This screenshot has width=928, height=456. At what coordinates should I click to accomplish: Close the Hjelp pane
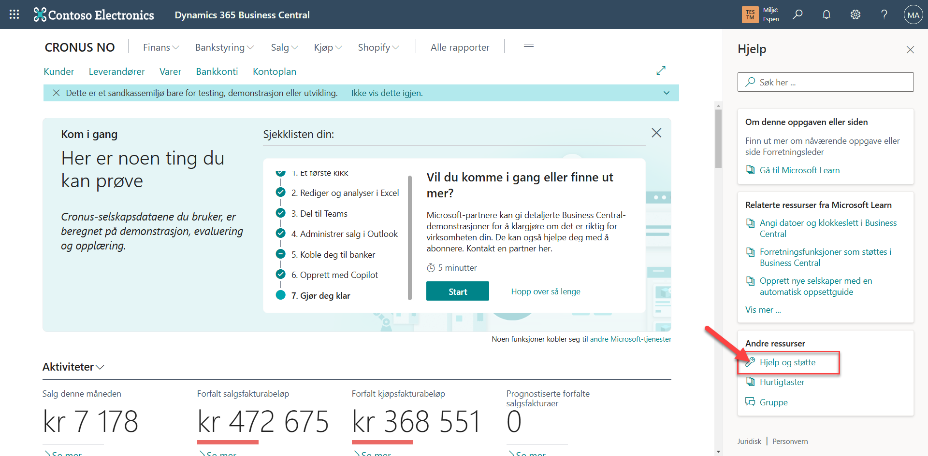point(910,50)
